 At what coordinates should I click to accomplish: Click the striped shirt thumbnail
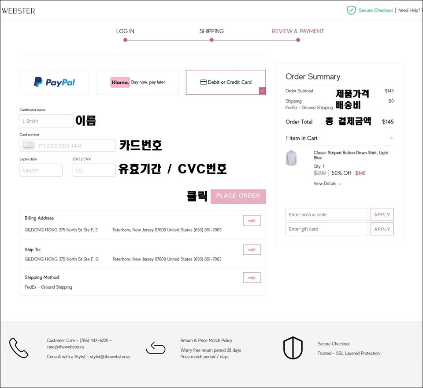click(x=291, y=158)
